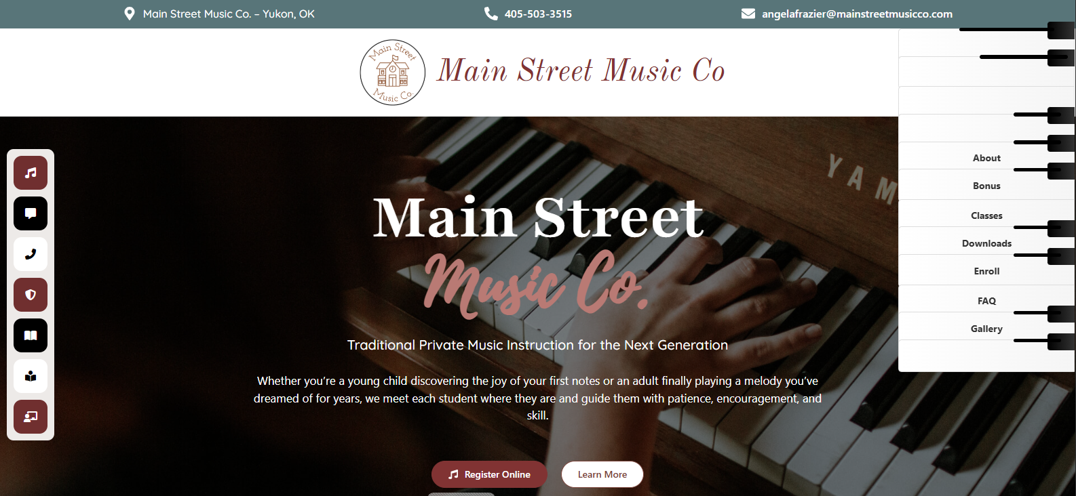Call the 405-503-3515 phone number link
The width and height of the screenshot is (1076, 496).
pos(538,14)
